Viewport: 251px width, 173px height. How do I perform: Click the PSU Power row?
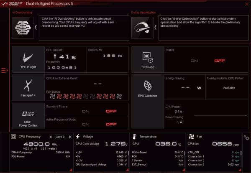coord(41,156)
